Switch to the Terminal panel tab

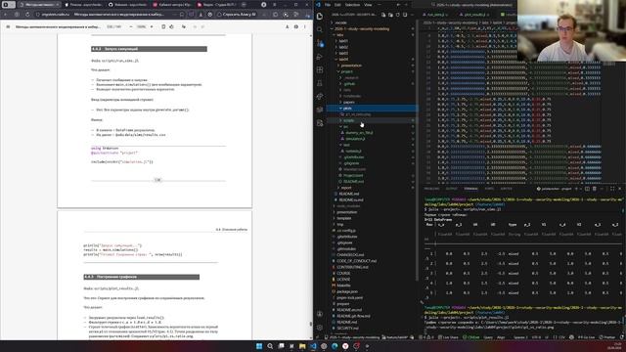tap(470, 189)
